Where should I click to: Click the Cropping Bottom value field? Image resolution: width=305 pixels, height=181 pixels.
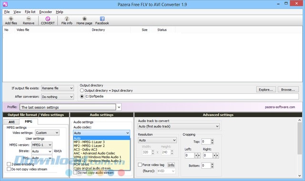[206, 165]
